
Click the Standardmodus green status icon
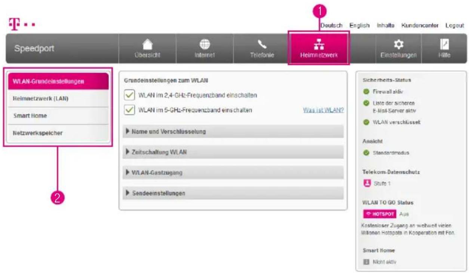click(366, 153)
